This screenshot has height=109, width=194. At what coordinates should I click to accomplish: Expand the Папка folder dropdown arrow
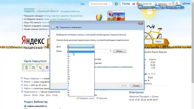(x=110, y=51)
